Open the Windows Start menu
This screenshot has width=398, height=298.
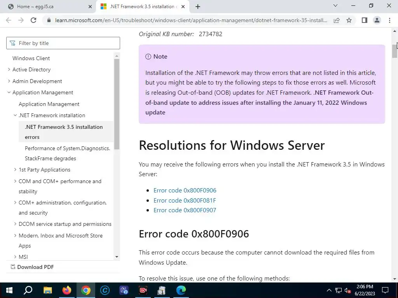(x=9, y=290)
